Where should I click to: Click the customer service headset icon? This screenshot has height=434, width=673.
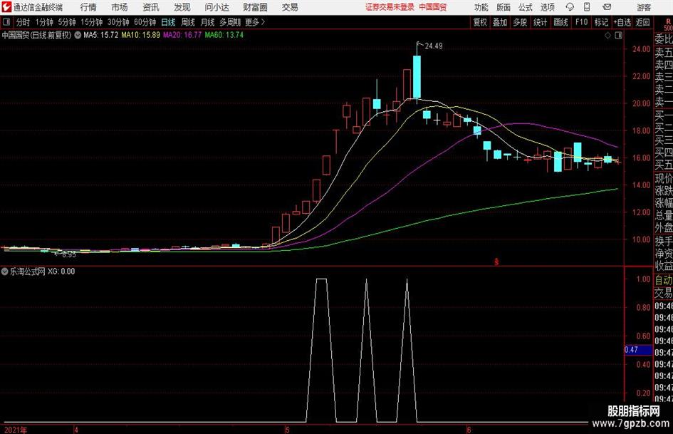pyautogui.click(x=570, y=7)
